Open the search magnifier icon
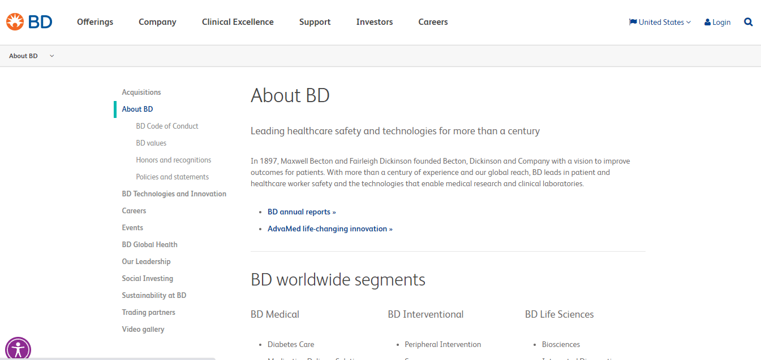 click(748, 22)
